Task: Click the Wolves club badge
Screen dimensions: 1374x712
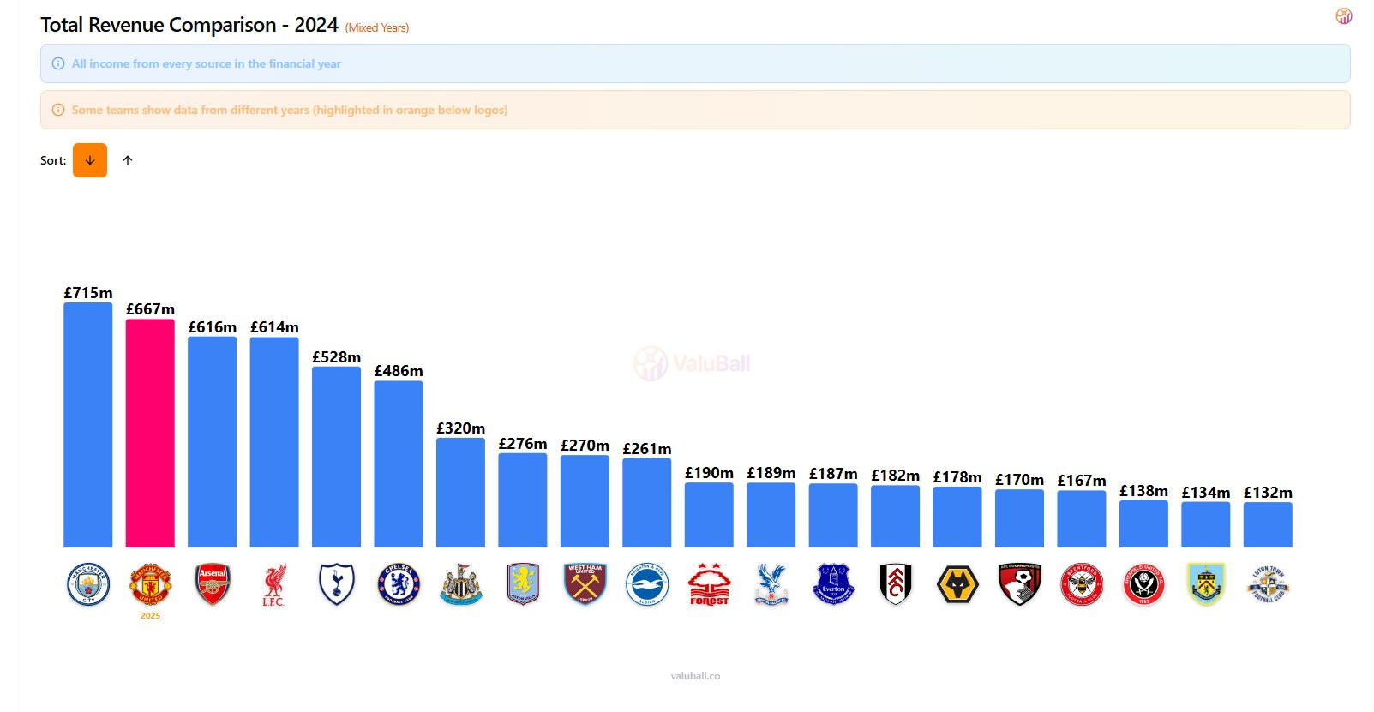Action: click(957, 584)
